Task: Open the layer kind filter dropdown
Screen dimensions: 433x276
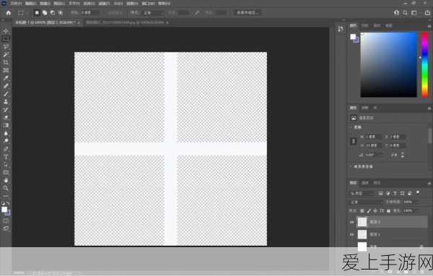Action: pyautogui.click(x=362, y=193)
